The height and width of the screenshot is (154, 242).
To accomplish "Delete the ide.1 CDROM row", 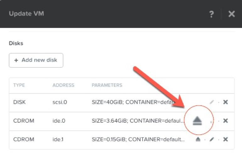I will coord(225,139).
